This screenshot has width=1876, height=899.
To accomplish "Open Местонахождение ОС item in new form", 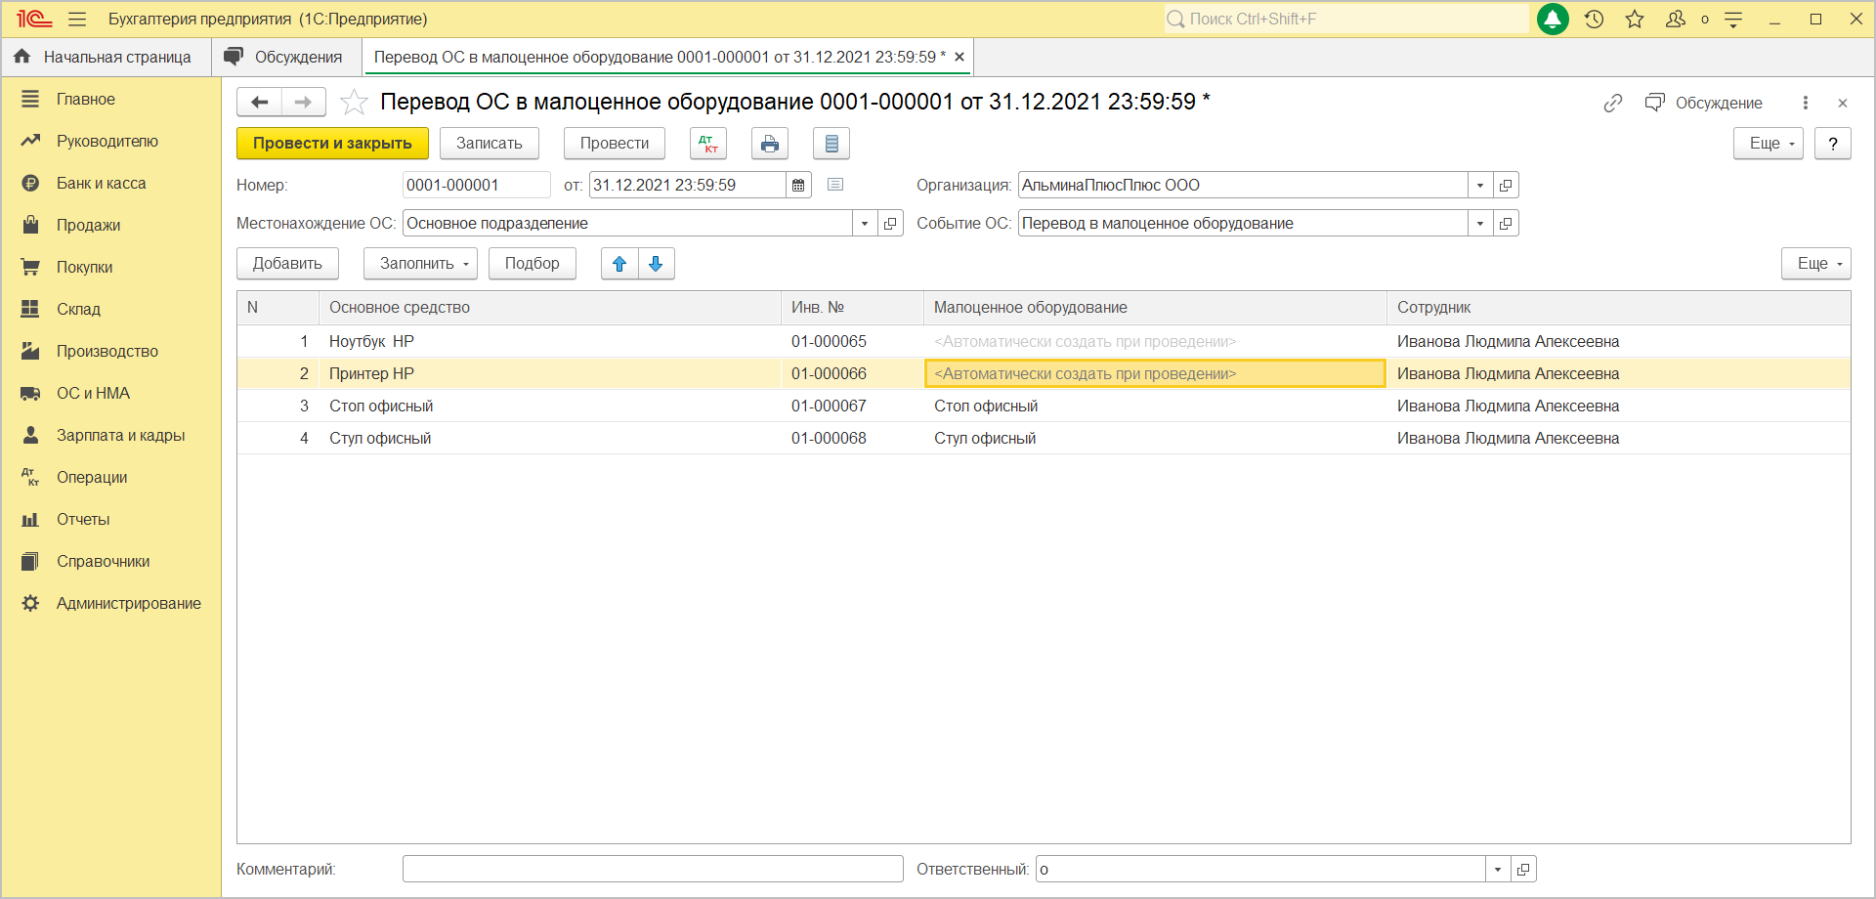I will 890,223.
